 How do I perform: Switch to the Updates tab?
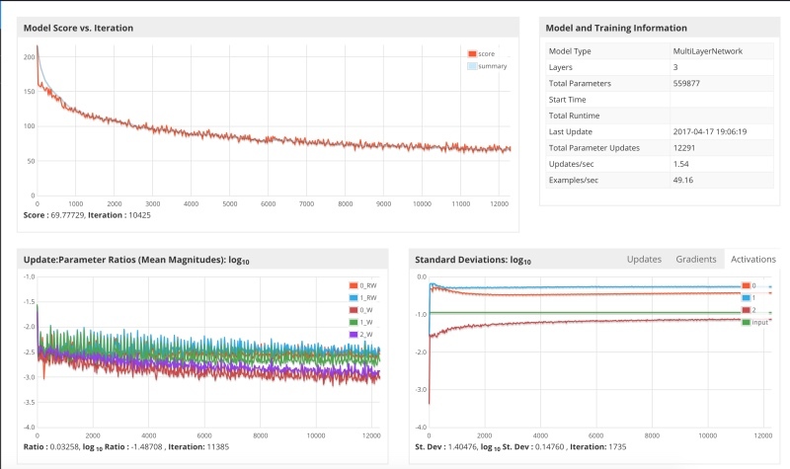click(x=644, y=259)
